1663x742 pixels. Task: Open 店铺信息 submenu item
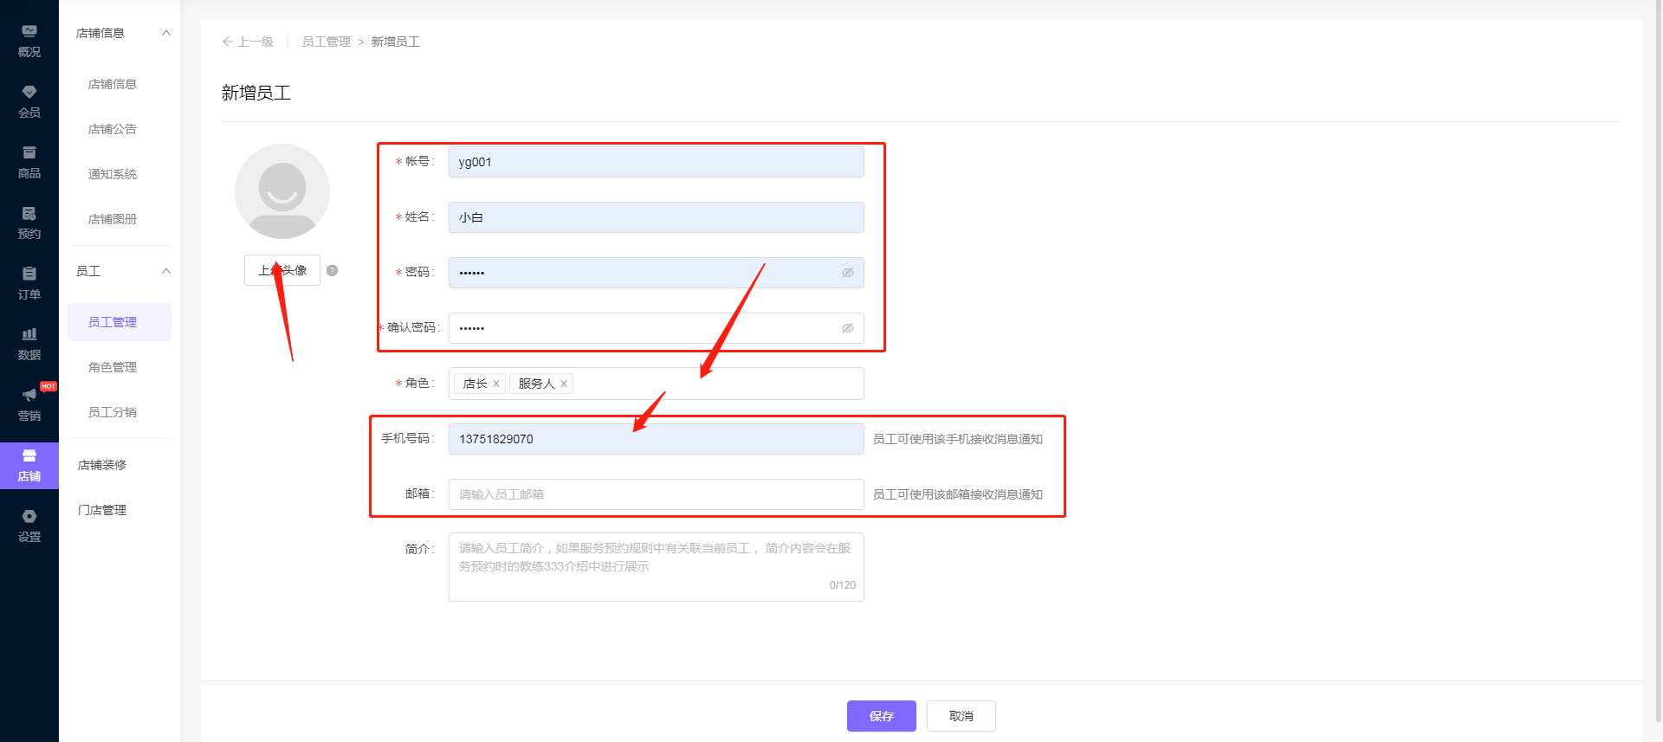[x=113, y=84]
